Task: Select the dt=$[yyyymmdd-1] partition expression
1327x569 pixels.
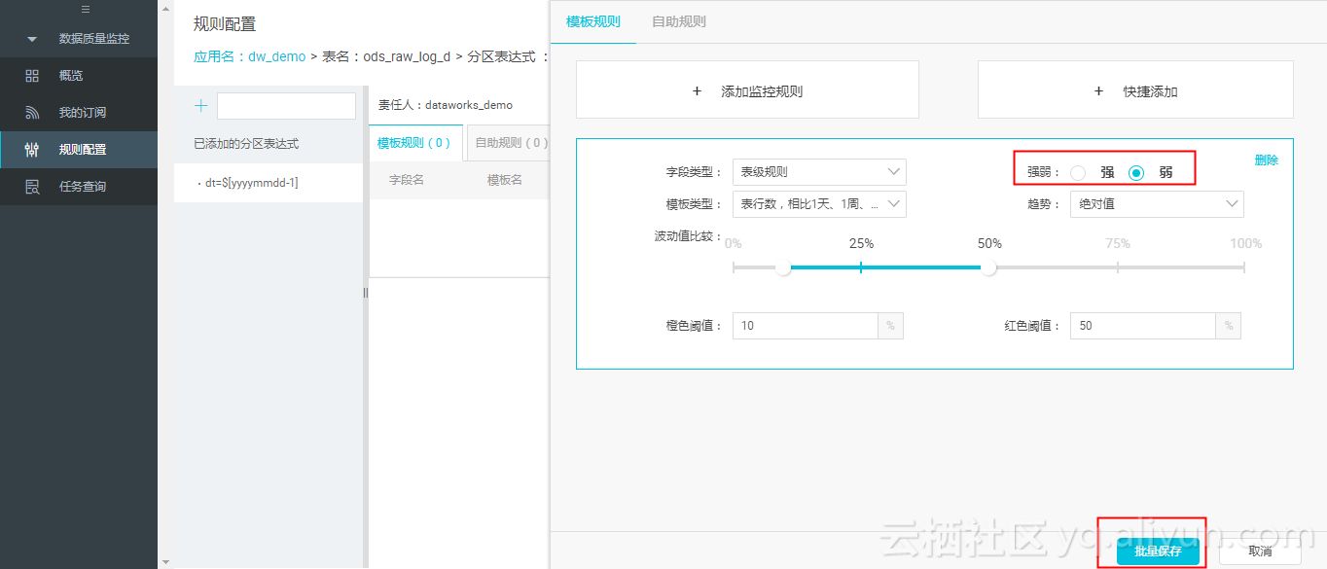Action: click(251, 182)
